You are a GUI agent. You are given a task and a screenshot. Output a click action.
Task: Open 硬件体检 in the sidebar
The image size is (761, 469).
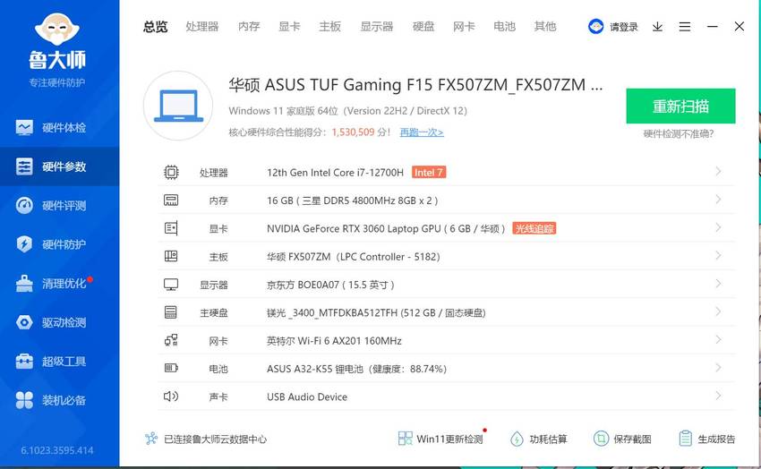click(59, 128)
